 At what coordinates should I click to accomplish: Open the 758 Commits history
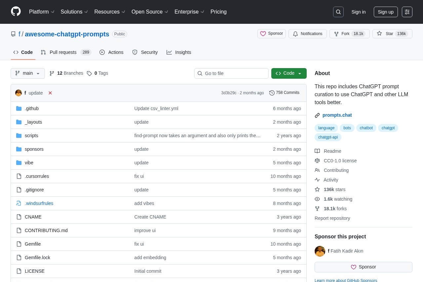[284, 93]
